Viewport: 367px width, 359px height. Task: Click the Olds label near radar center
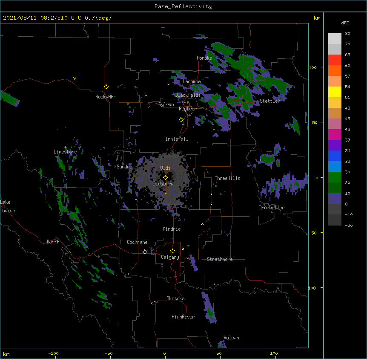point(165,168)
